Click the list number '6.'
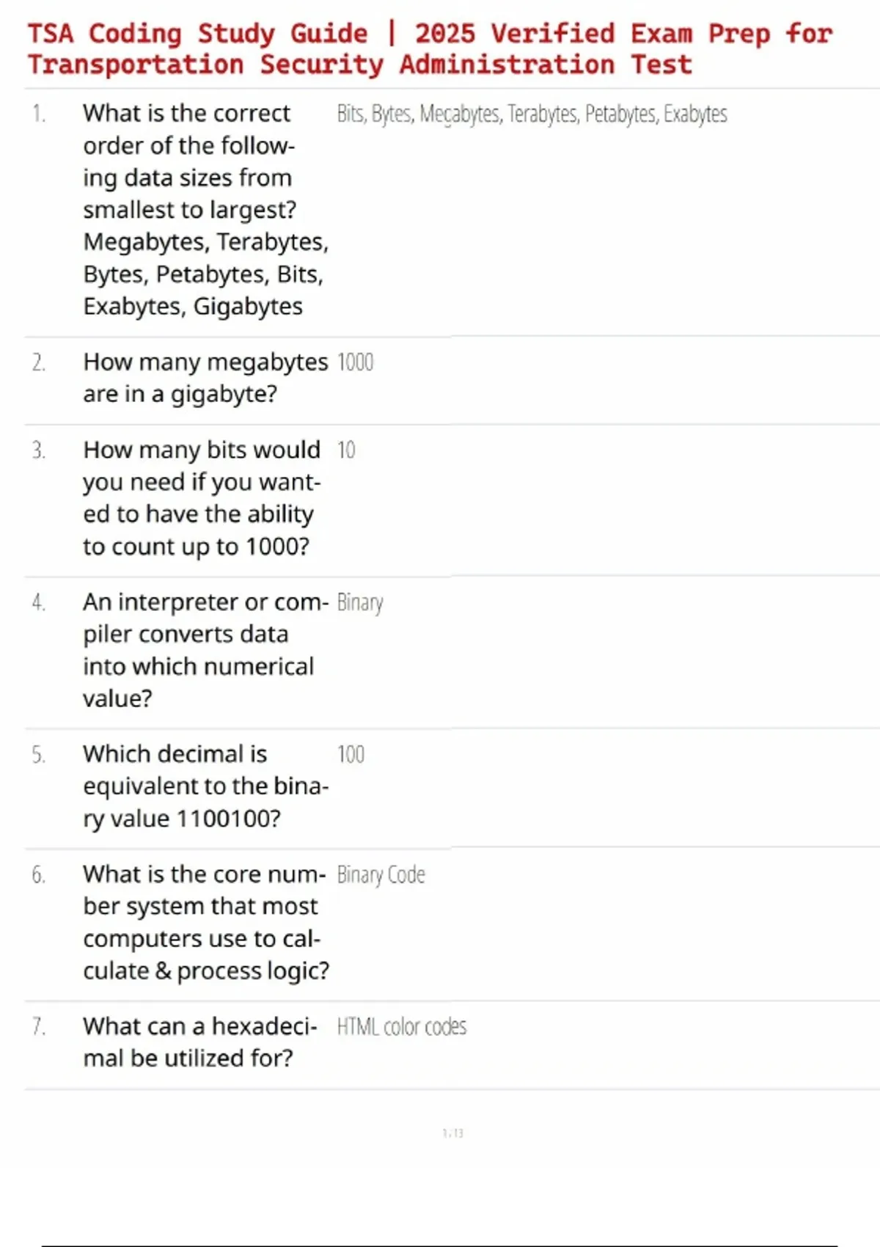The width and height of the screenshot is (880, 1247). click(x=39, y=875)
